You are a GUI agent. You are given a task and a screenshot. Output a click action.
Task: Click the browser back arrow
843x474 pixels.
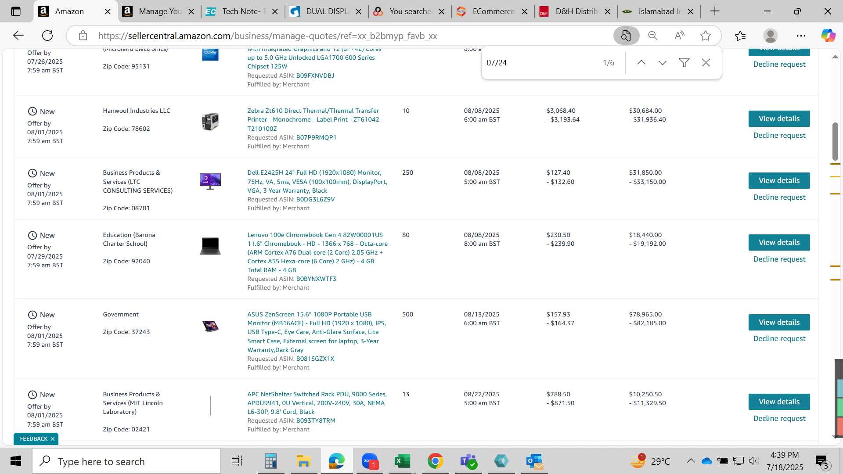(x=18, y=36)
